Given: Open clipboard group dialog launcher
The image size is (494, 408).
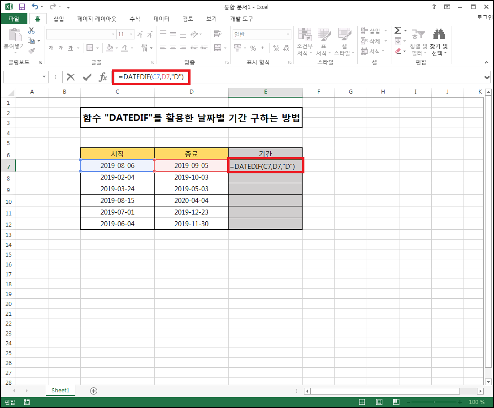Looking at the screenshot, I should tap(40, 63).
